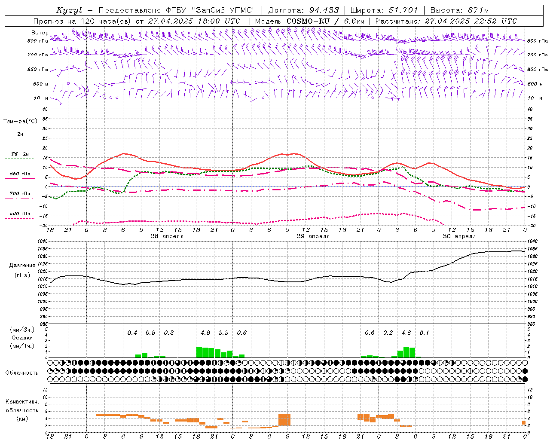Viewport: 550px width, 440px height.
Task: Click the 4.9 precipitation total
Action: click(x=205, y=333)
